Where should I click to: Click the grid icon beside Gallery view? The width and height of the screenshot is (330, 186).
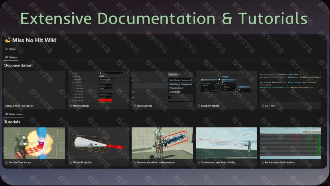(6, 114)
